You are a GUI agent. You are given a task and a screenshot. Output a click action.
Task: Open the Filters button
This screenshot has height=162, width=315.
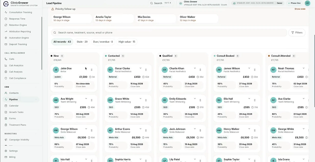[x=297, y=33]
